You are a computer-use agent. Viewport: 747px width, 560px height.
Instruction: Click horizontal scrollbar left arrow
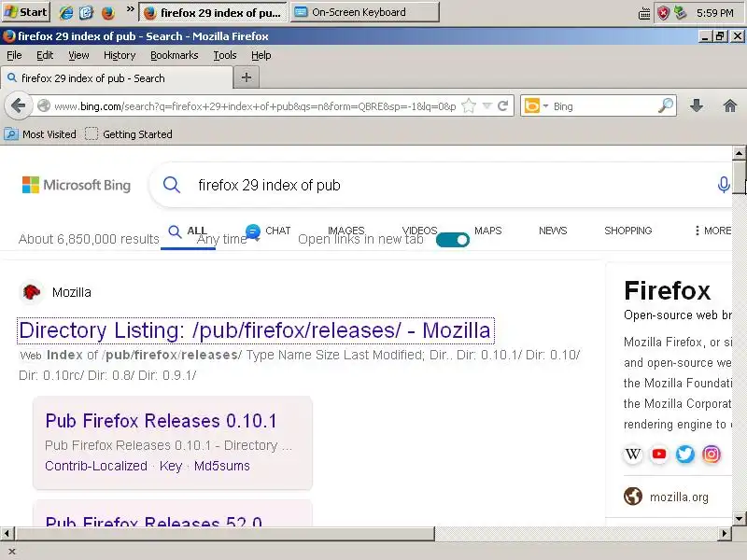coord(7,533)
